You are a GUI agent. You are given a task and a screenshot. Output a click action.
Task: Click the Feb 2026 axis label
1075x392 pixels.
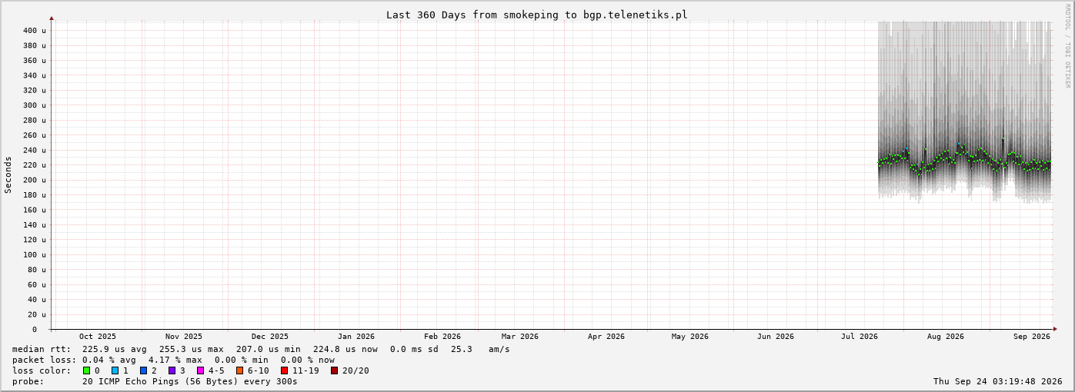(x=442, y=336)
